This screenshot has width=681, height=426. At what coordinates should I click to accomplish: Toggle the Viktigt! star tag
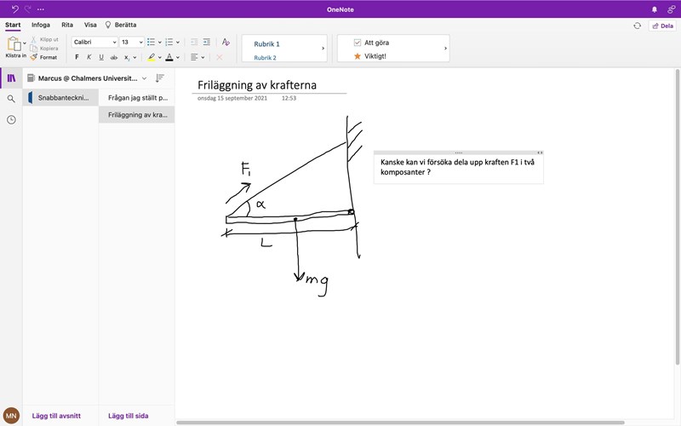coord(358,55)
